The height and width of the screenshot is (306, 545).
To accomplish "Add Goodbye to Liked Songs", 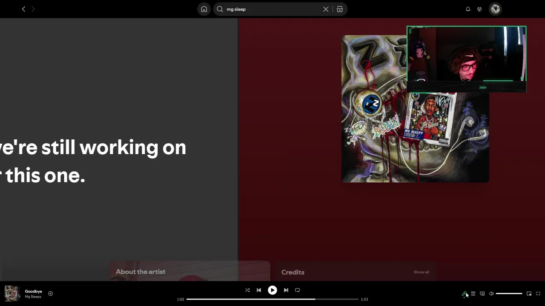I will [50, 293].
